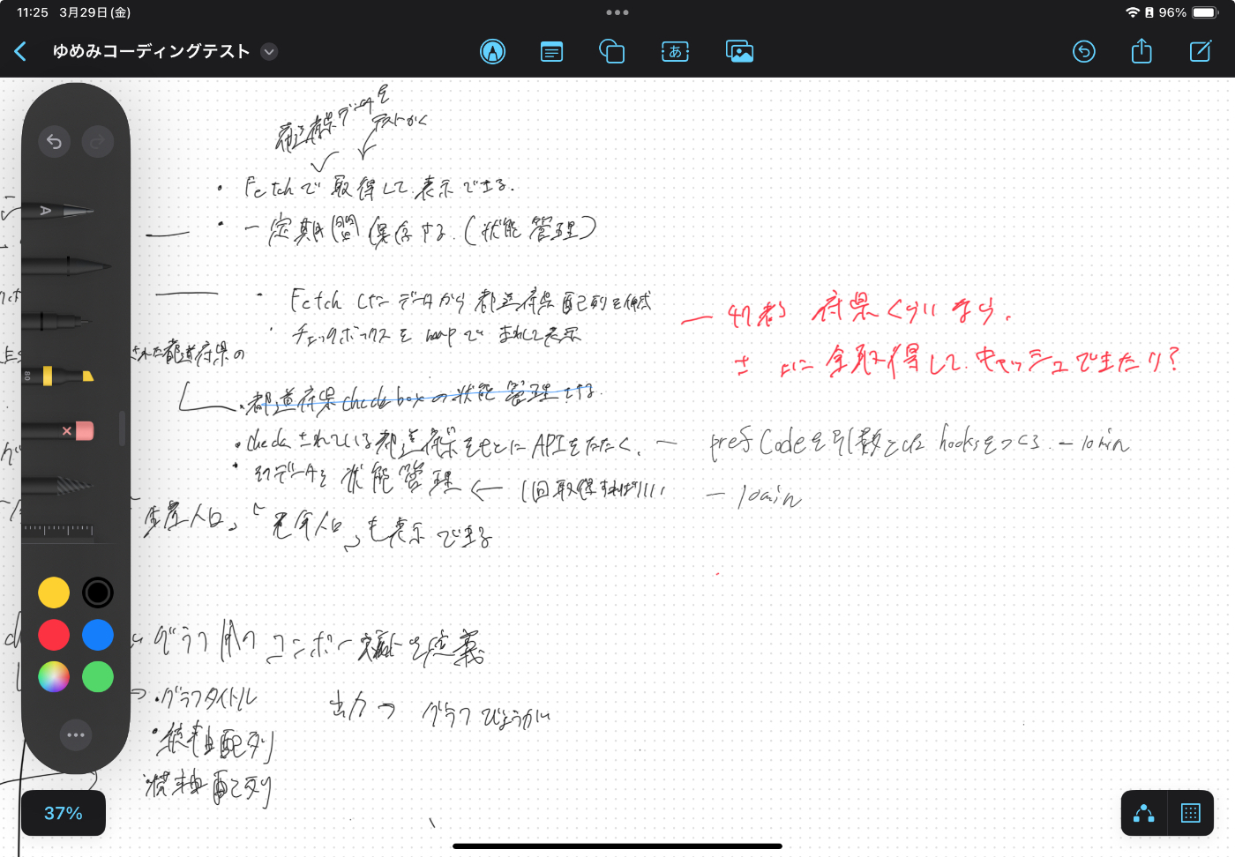Image resolution: width=1235 pixels, height=857 pixels.
Task: Toggle the dot grid button
Action: point(1191,813)
